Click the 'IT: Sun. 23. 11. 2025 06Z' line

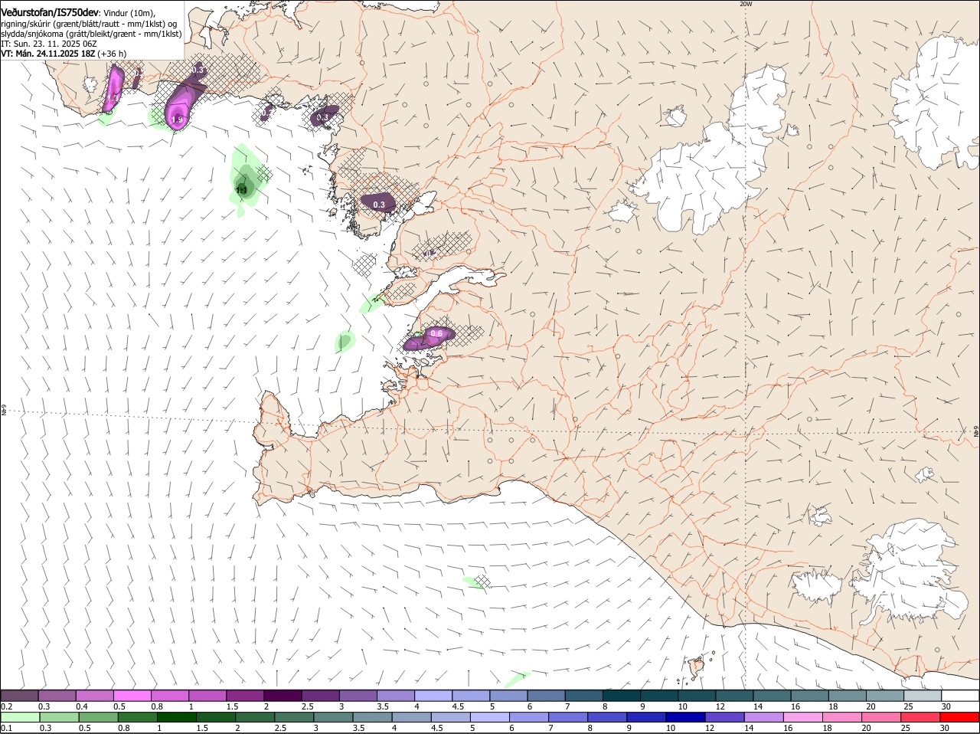(49, 44)
